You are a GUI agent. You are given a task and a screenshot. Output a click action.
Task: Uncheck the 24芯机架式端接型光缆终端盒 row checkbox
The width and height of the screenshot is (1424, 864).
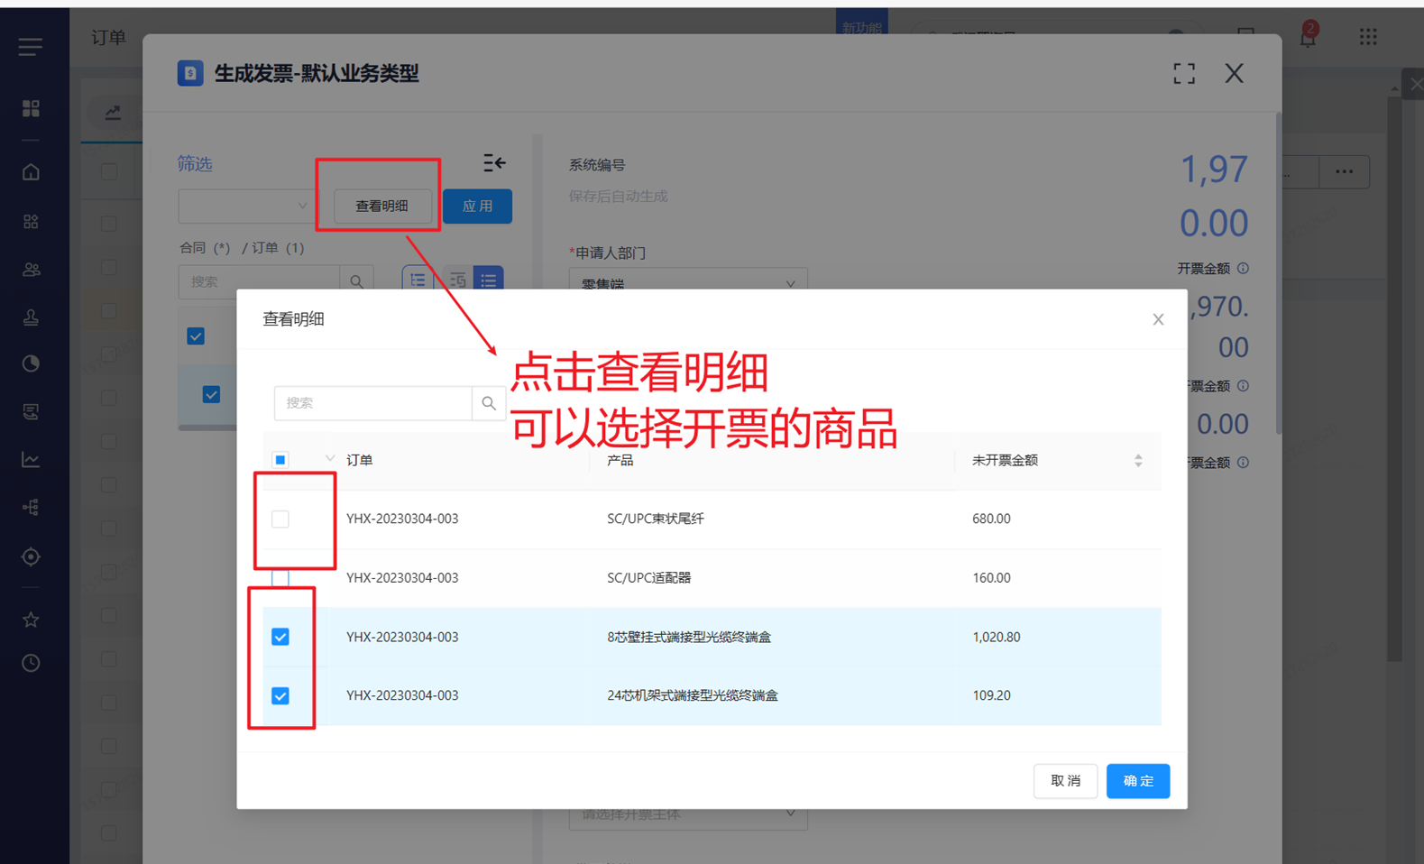coord(280,696)
